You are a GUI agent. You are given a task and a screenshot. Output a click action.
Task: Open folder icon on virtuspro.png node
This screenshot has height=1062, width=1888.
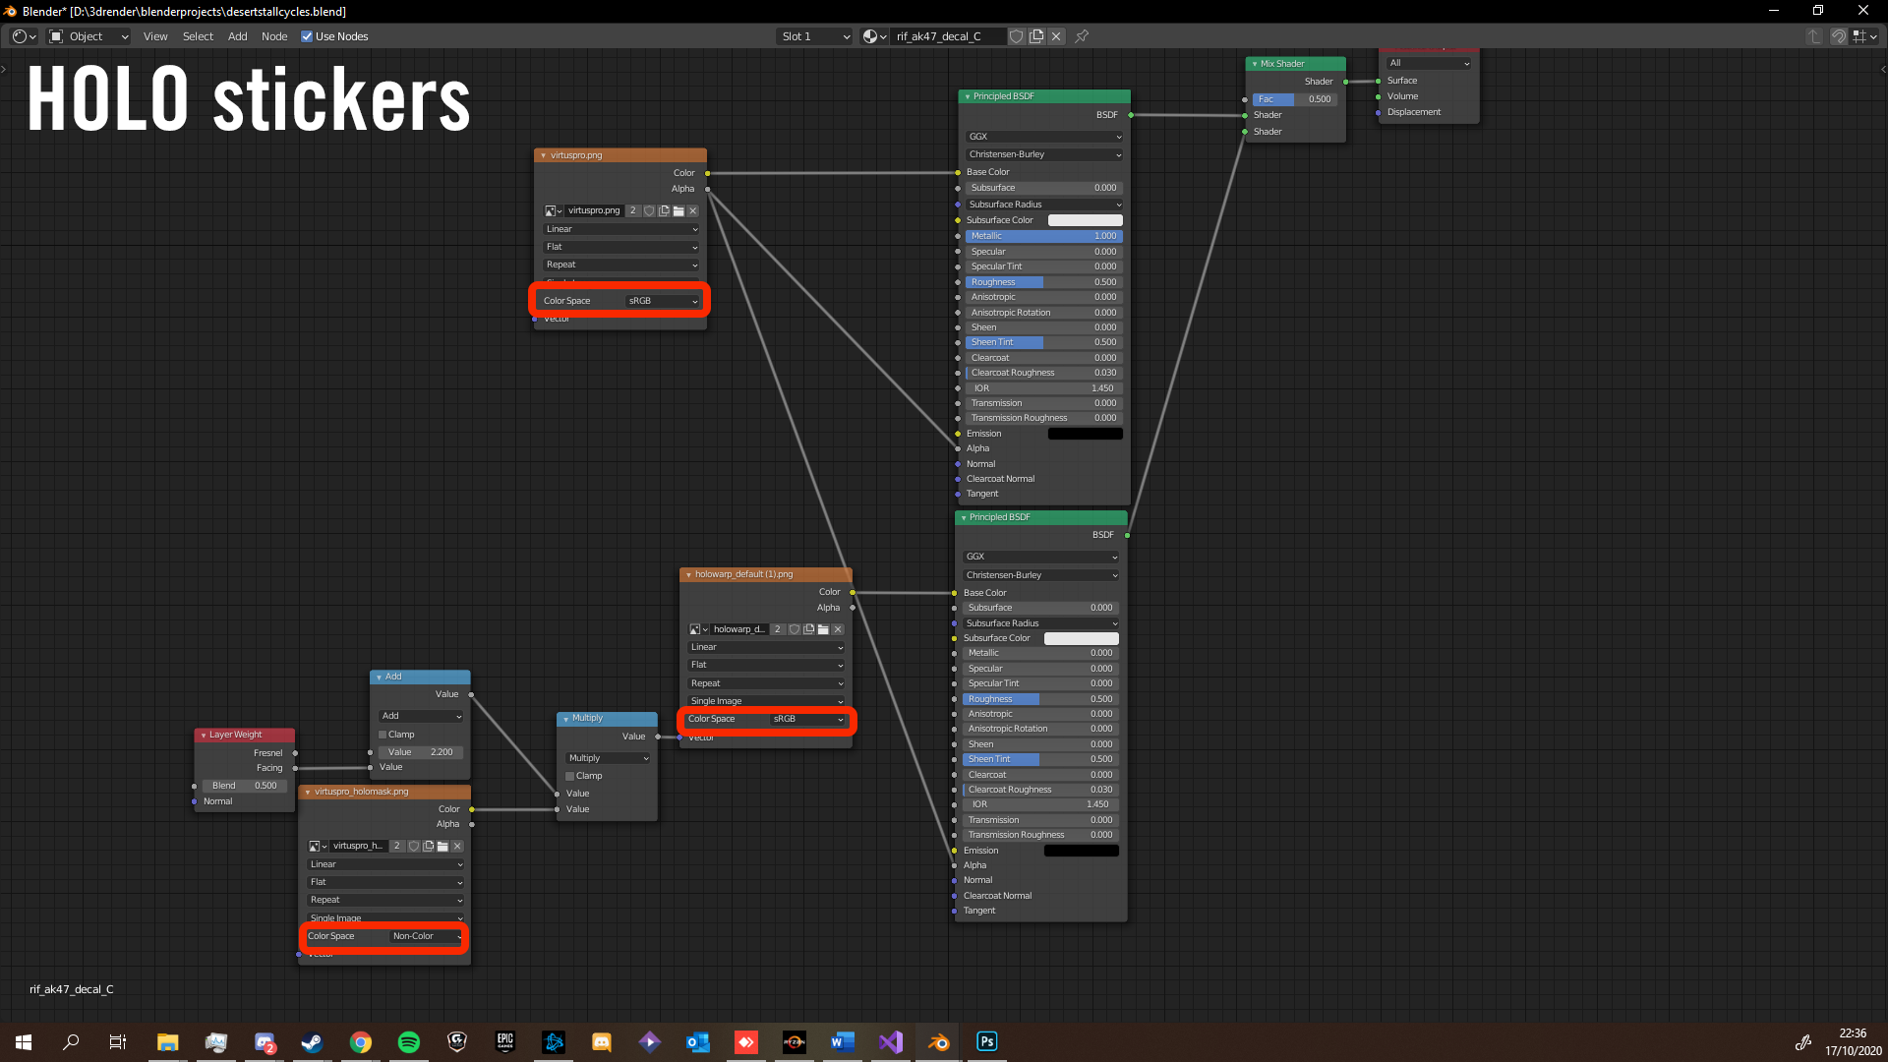678,210
